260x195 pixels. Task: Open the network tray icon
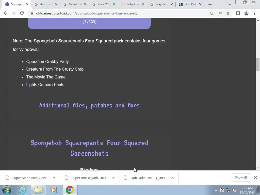[x=228, y=190]
